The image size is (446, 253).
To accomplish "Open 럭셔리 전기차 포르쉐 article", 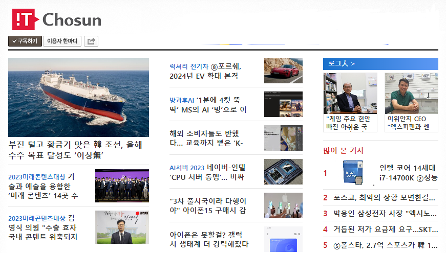I will 205,71.
